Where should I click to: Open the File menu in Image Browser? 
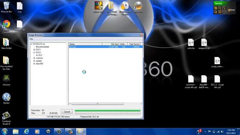[31, 39]
